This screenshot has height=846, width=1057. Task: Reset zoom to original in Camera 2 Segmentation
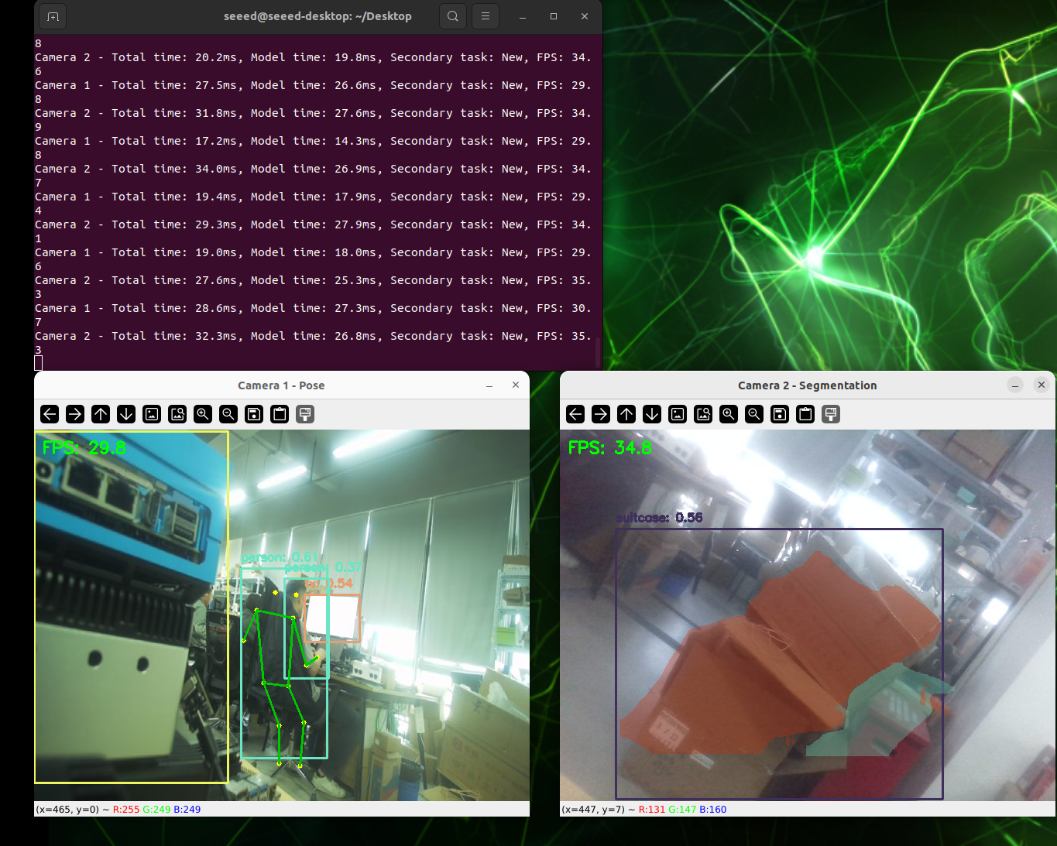pyautogui.click(x=678, y=414)
